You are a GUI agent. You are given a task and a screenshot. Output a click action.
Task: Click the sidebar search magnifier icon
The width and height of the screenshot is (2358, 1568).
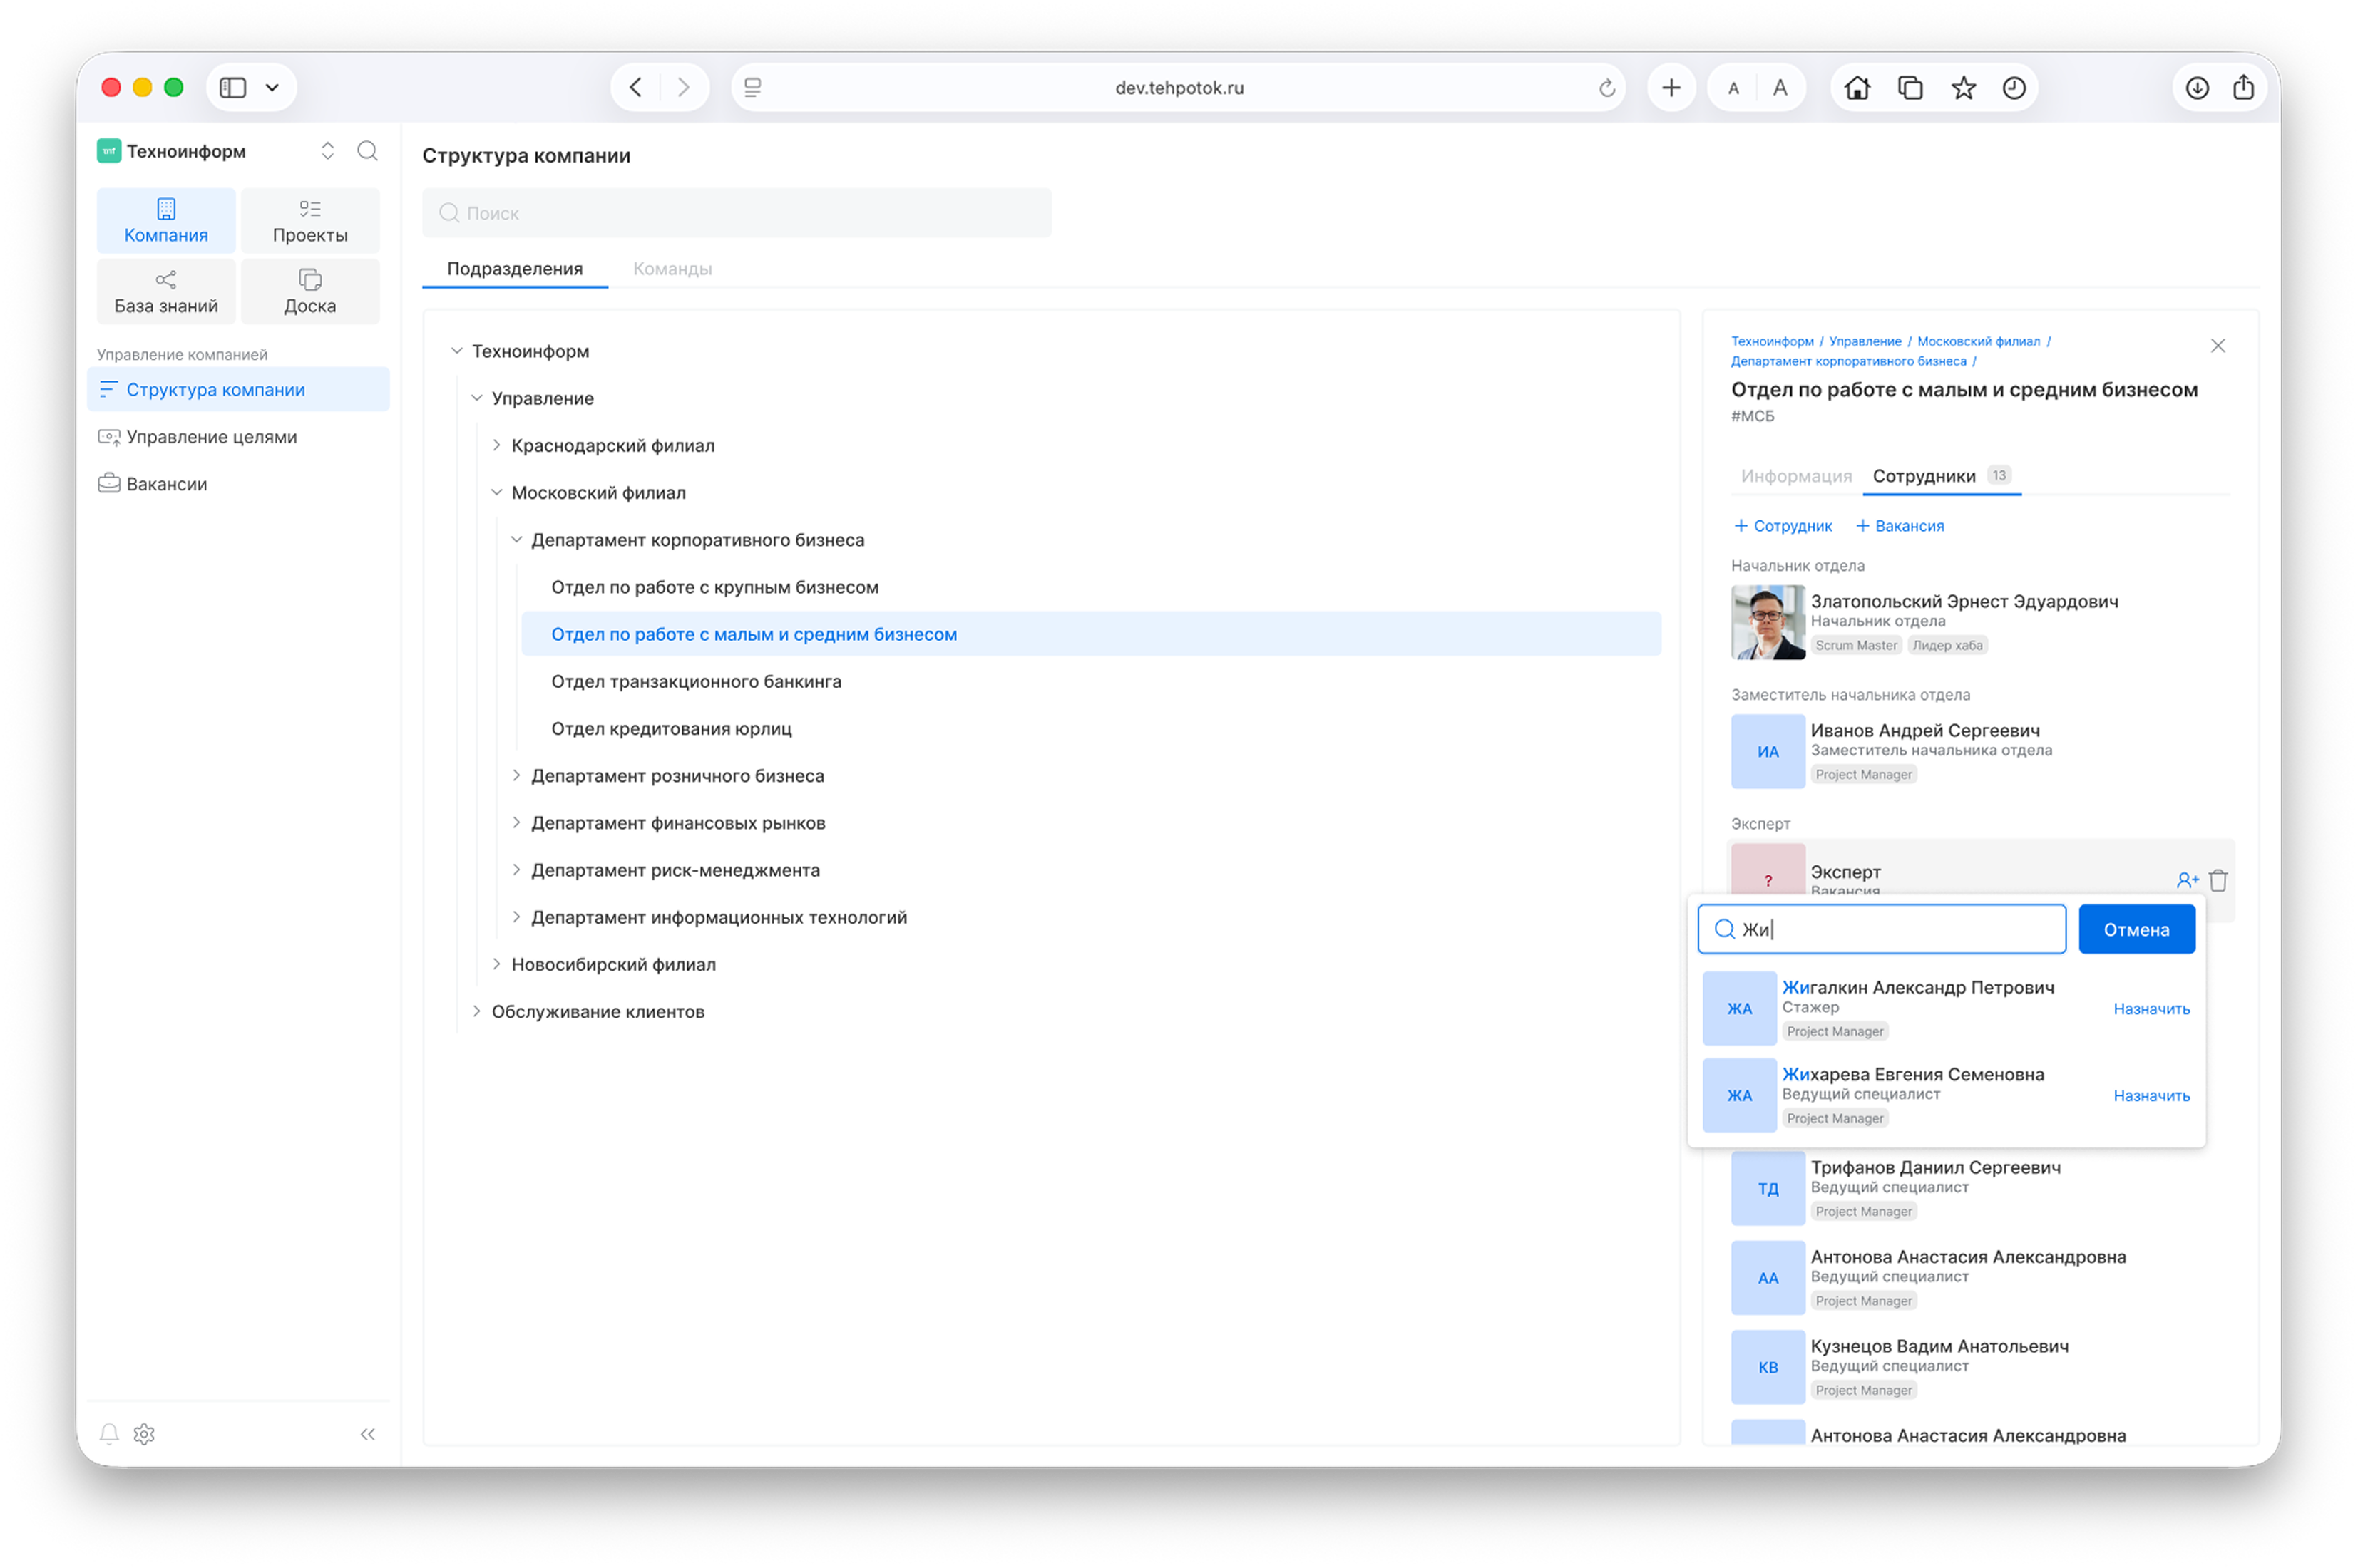(367, 151)
